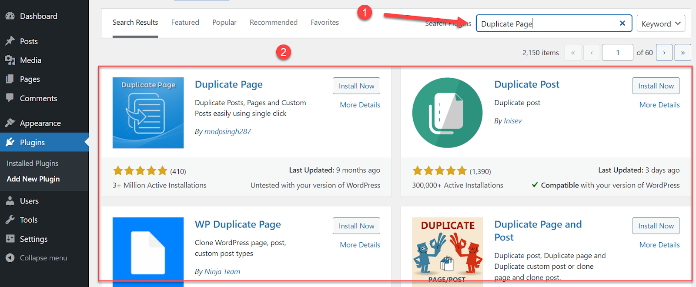The image size is (696, 287).
Task: Install the Duplicate Page plugin
Action: tap(356, 86)
